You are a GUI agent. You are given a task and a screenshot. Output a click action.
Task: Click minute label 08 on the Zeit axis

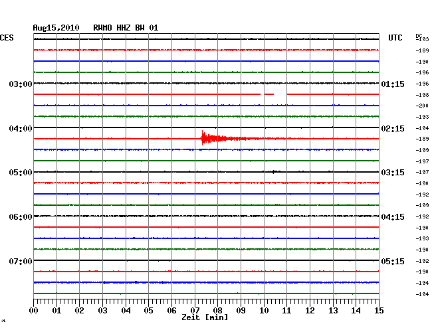pyautogui.click(x=217, y=311)
